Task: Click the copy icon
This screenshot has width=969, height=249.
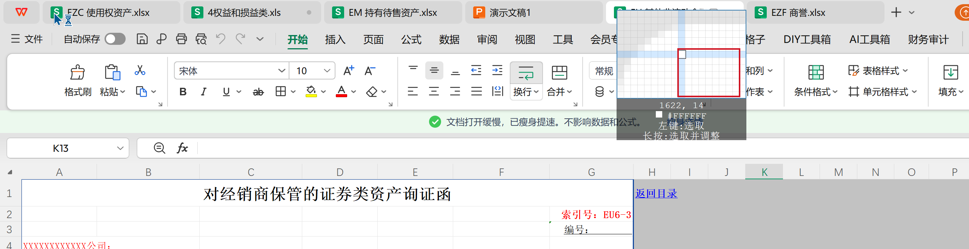Action: pos(141,92)
